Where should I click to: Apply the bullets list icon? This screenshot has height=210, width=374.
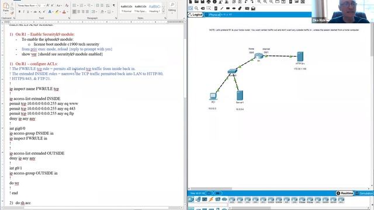coord(74,5)
